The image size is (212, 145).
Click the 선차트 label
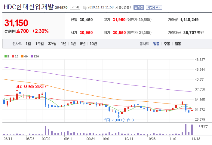17,44
